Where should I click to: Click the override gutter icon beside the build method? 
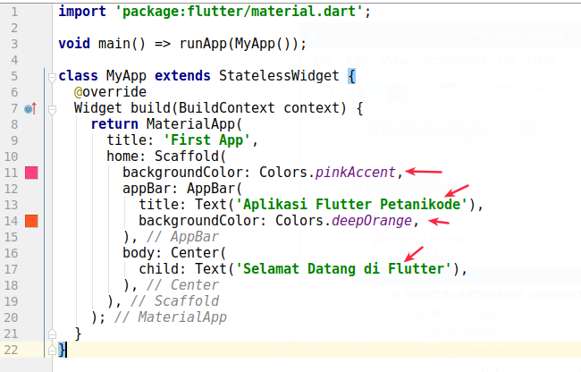point(29,109)
